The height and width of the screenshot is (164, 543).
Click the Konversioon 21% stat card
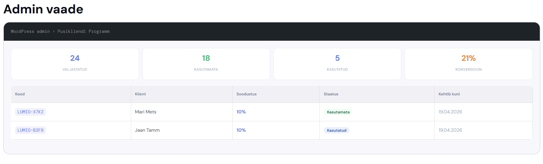tap(468, 64)
